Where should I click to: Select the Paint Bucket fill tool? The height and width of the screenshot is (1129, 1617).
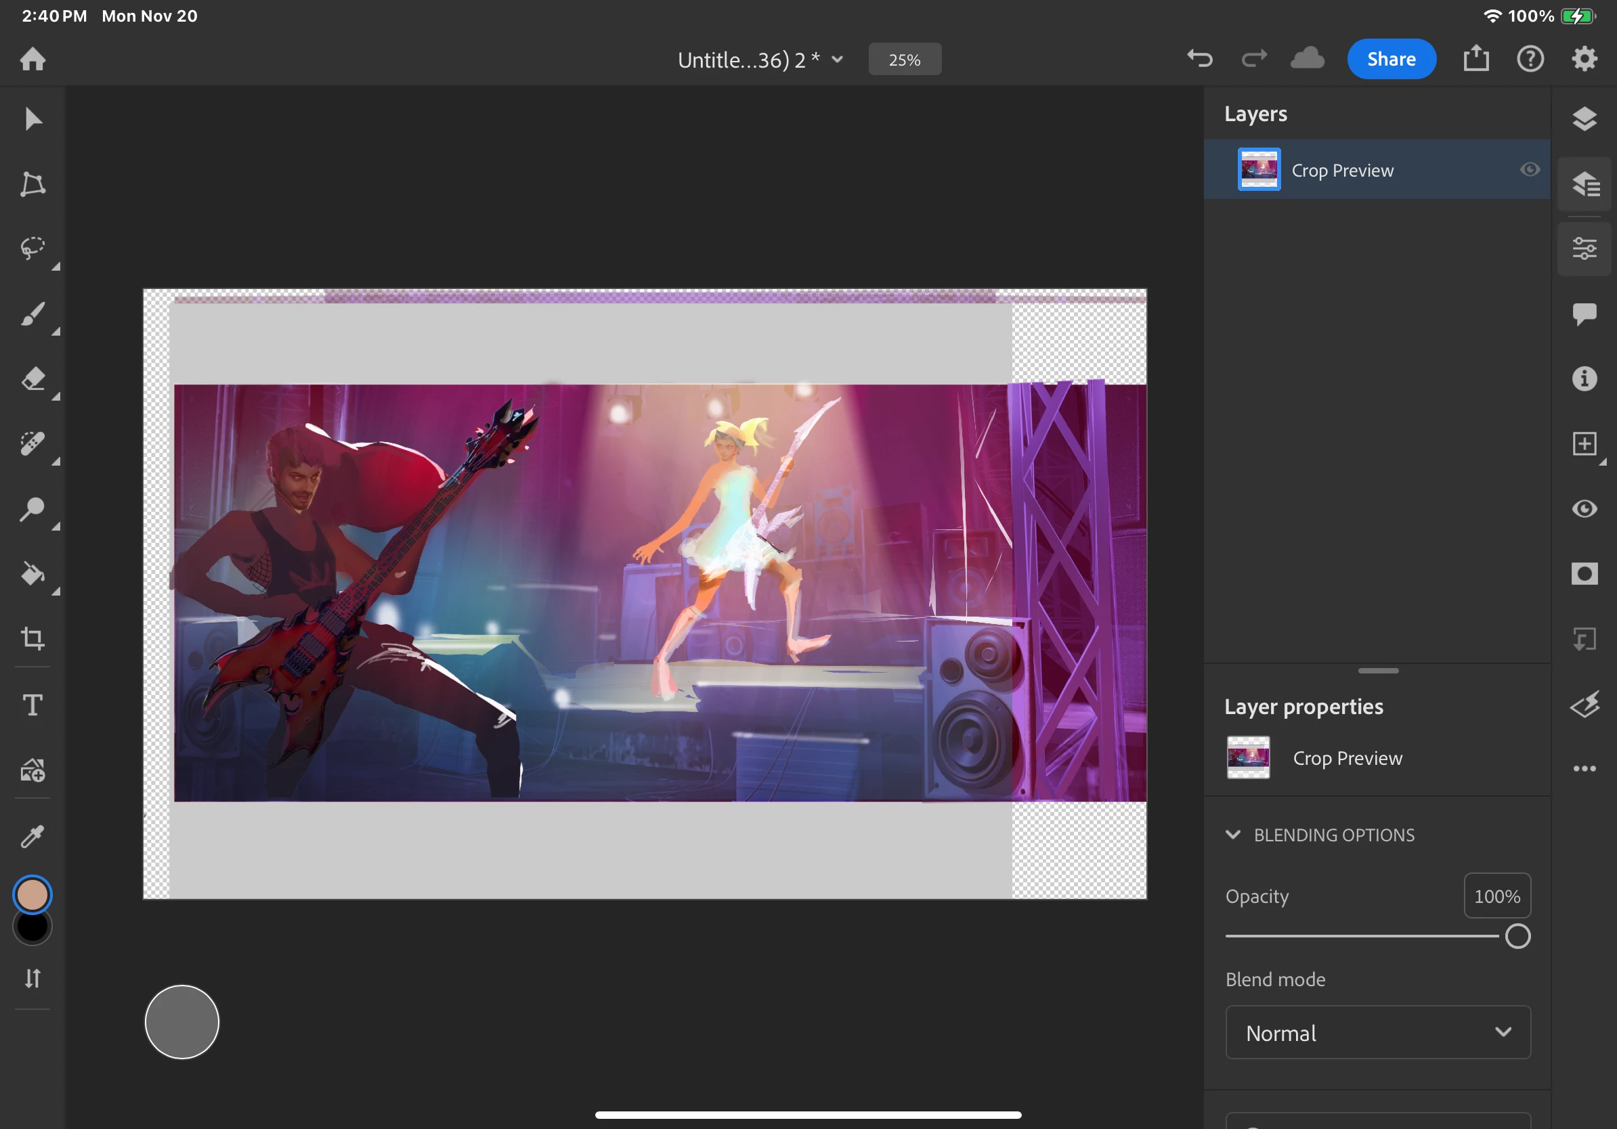point(33,575)
